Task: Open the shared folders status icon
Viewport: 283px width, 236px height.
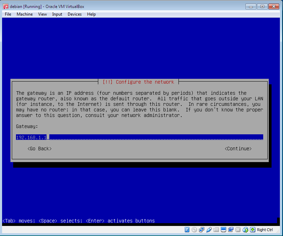Action: (x=216, y=229)
